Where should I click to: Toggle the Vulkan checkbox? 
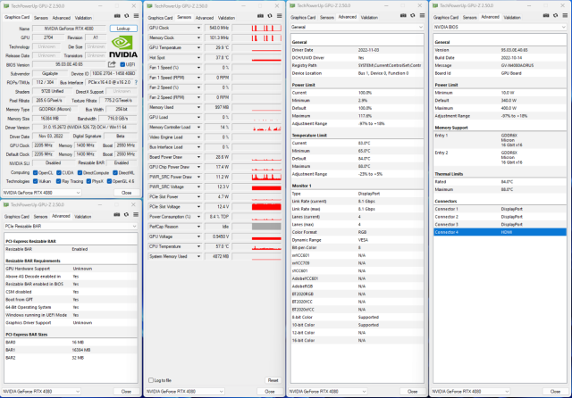click(36, 181)
